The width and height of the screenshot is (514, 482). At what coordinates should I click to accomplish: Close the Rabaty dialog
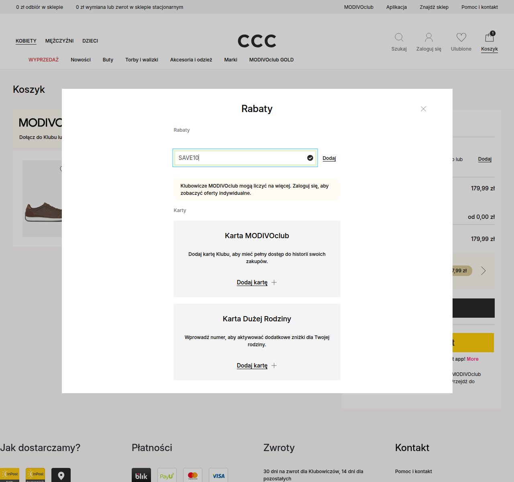tap(423, 109)
